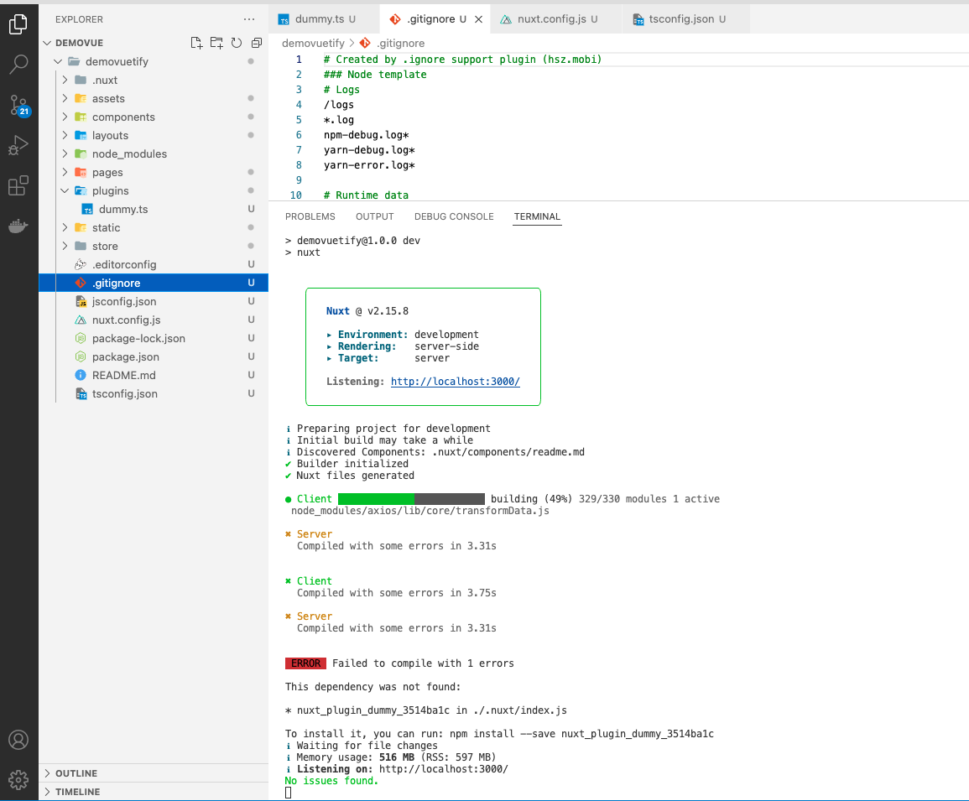Open the DEBUG CONSOLE panel tab
Viewport: 969px width, 801px height.
tap(454, 216)
